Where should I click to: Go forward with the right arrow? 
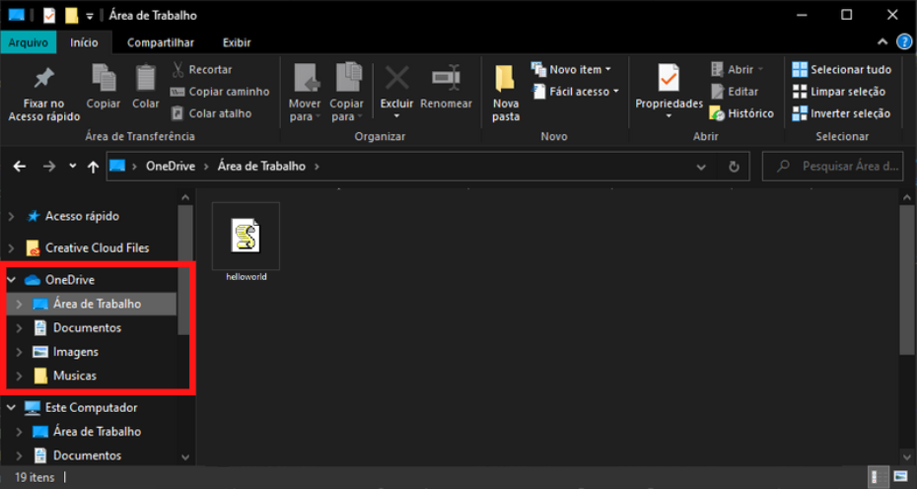pyautogui.click(x=49, y=167)
